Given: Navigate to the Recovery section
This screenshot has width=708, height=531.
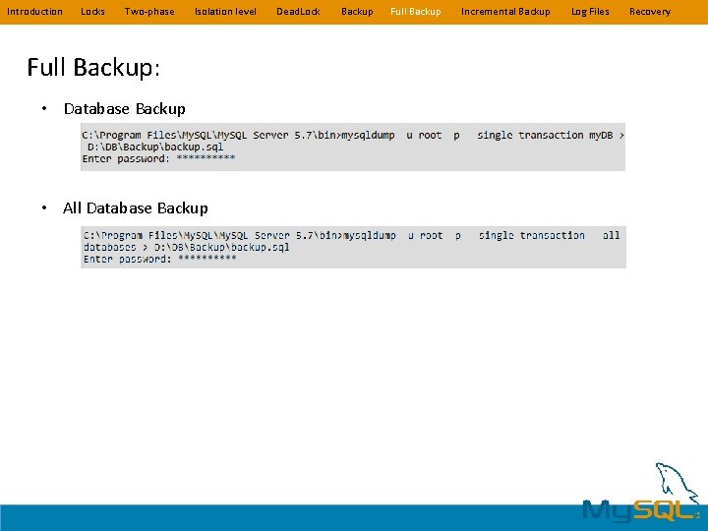Looking at the screenshot, I should [x=650, y=12].
